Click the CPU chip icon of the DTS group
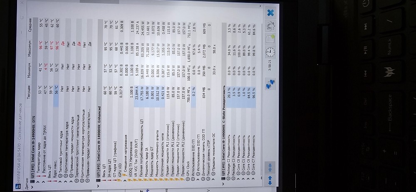This screenshot has height=192, width=416. coord(32,181)
